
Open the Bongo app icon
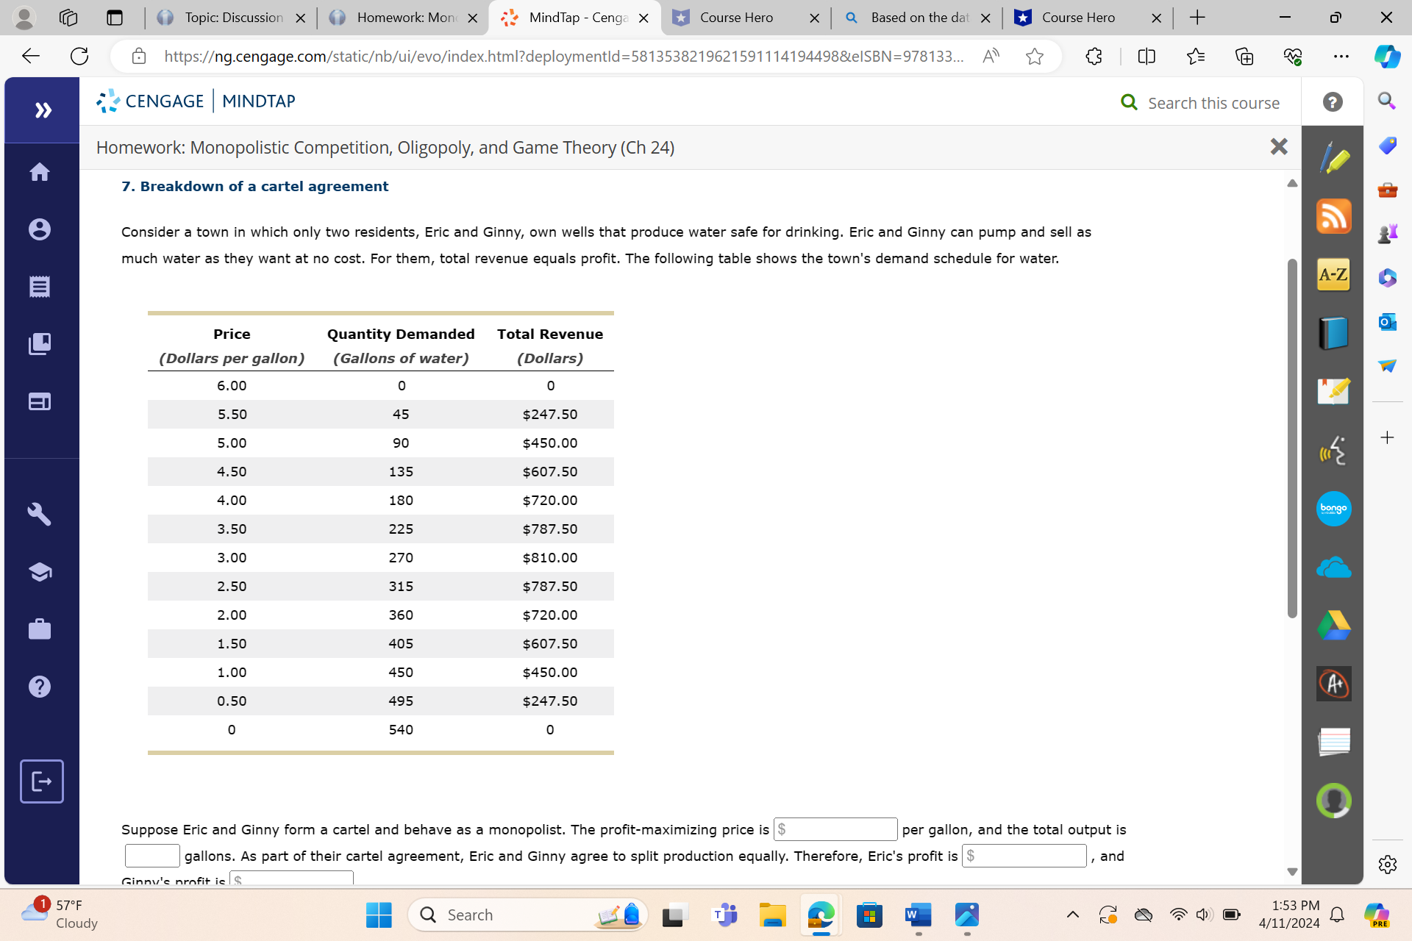(x=1333, y=508)
